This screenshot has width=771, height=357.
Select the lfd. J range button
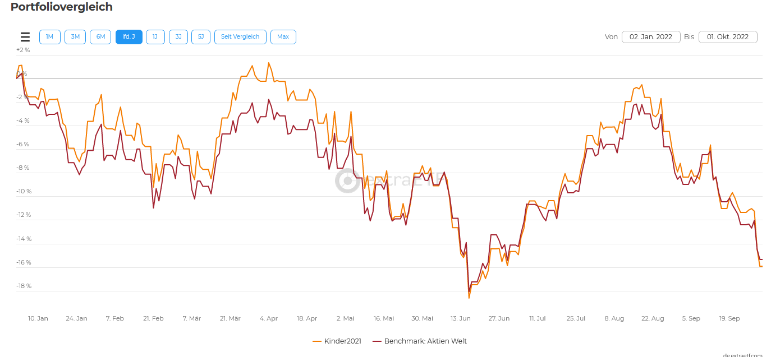tap(128, 37)
